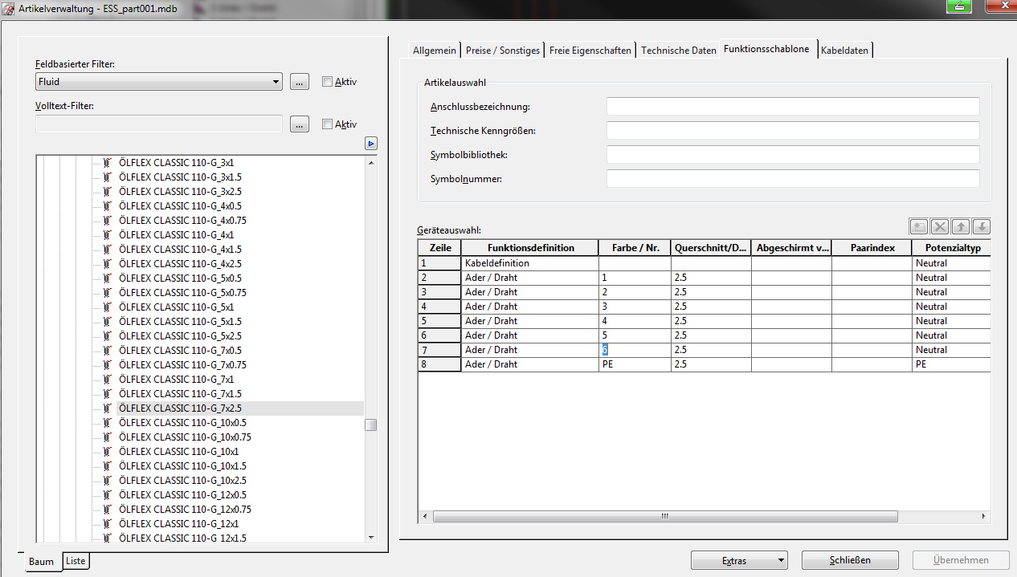Click the Artikelverwaltung title bar app icon
Image resolution: width=1017 pixels, height=577 pixels.
[9, 9]
